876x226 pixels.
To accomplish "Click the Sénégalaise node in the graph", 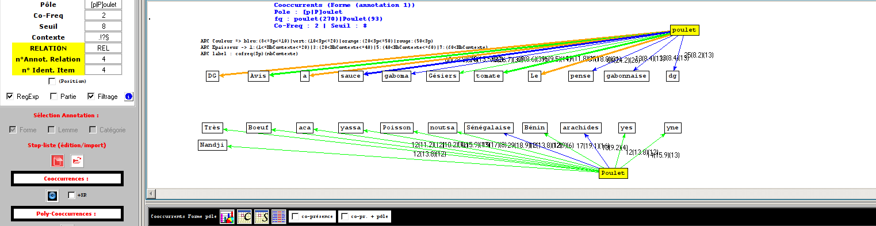I will (x=489, y=128).
